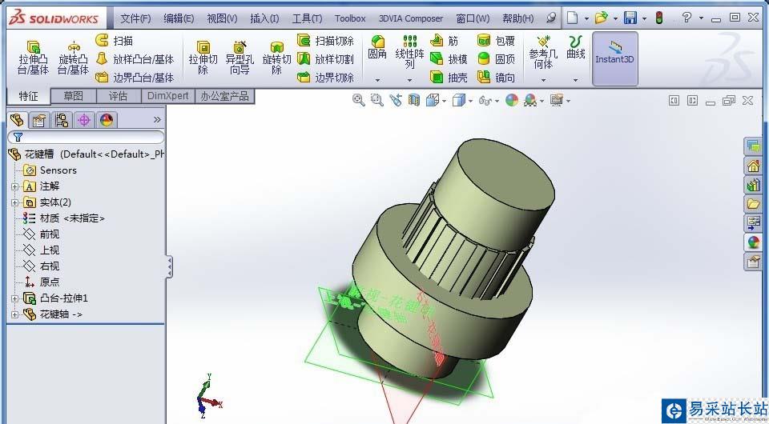
Task: Open the Appearances task pane tab
Action: click(x=753, y=242)
